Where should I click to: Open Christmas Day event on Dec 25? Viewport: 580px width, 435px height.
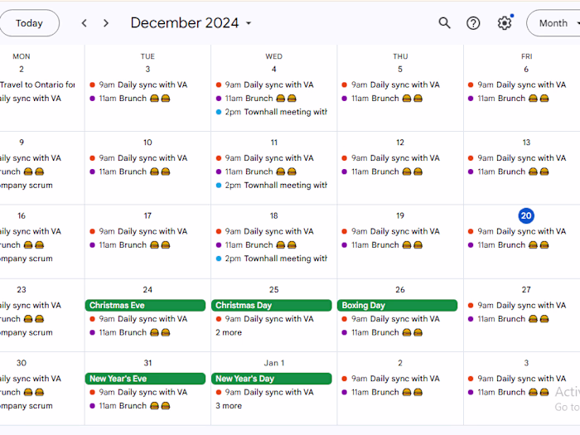coord(272,305)
